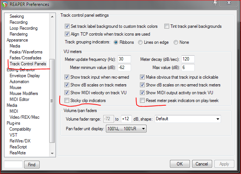Select ReaScript preferences page
The height and width of the screenshot is (174, 241).
[18, 147]
